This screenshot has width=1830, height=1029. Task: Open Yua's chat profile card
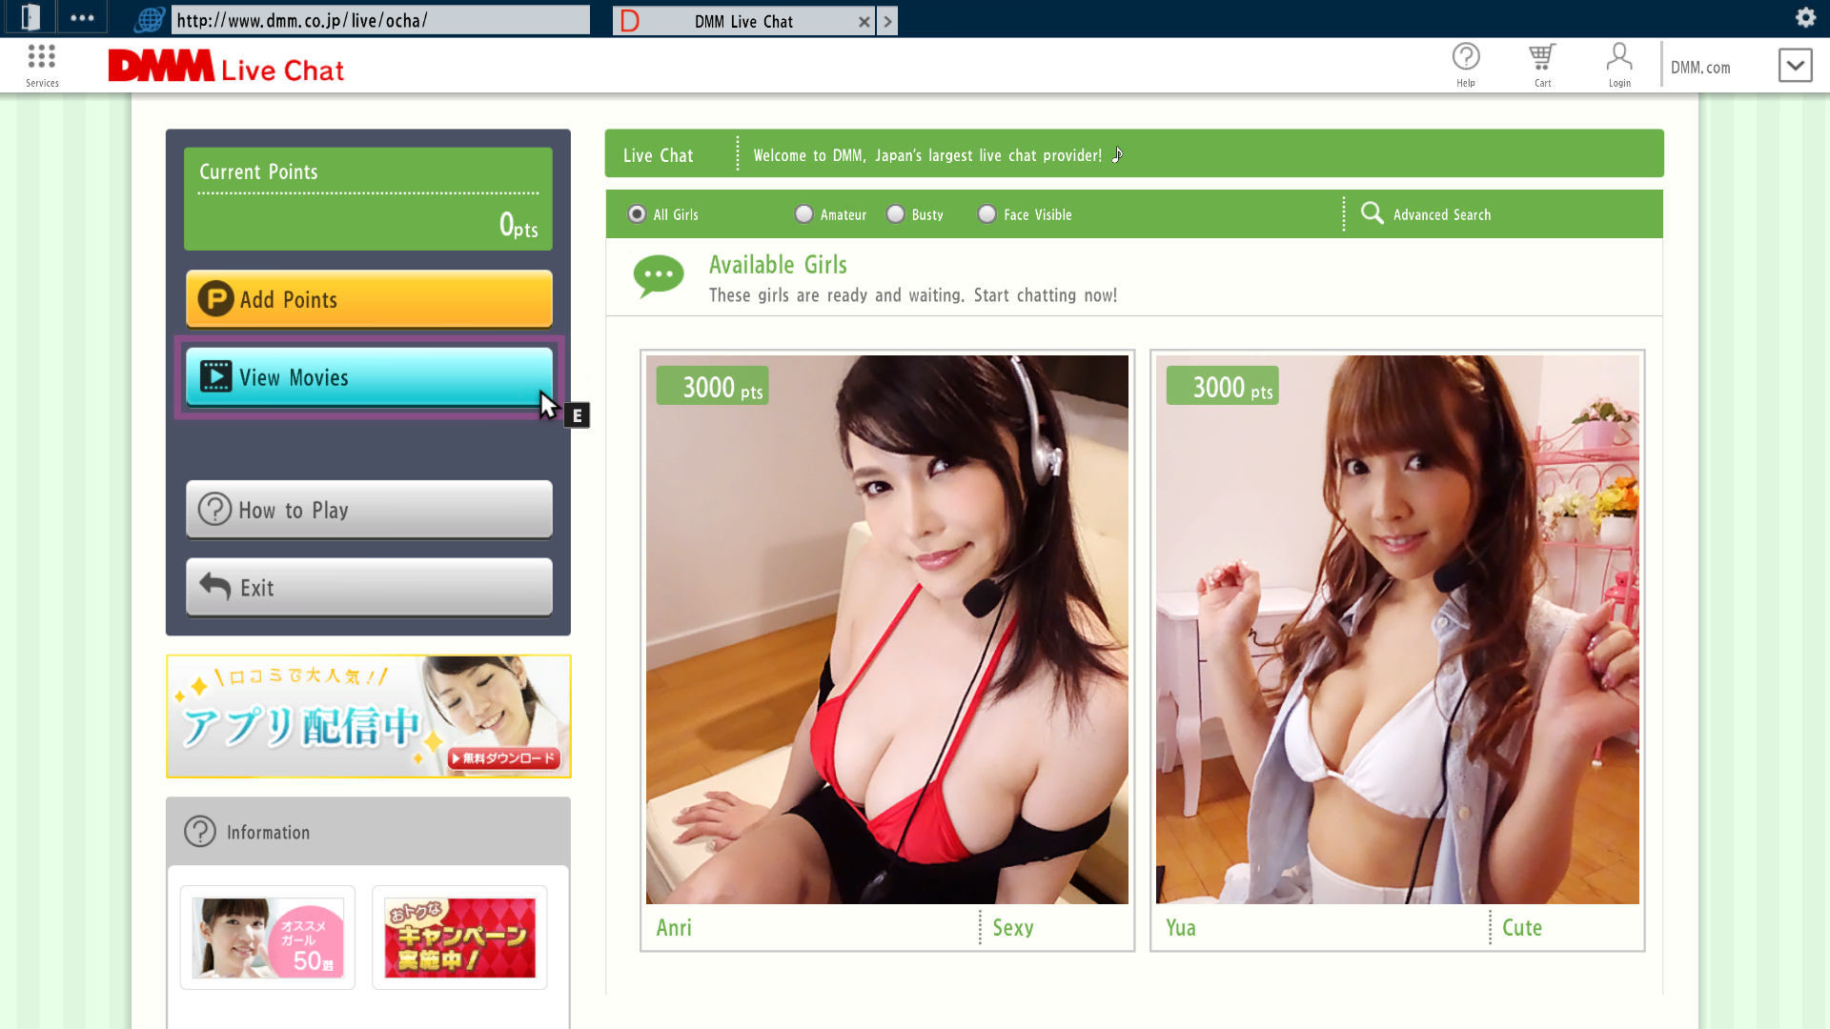[x=1397, y=650]
